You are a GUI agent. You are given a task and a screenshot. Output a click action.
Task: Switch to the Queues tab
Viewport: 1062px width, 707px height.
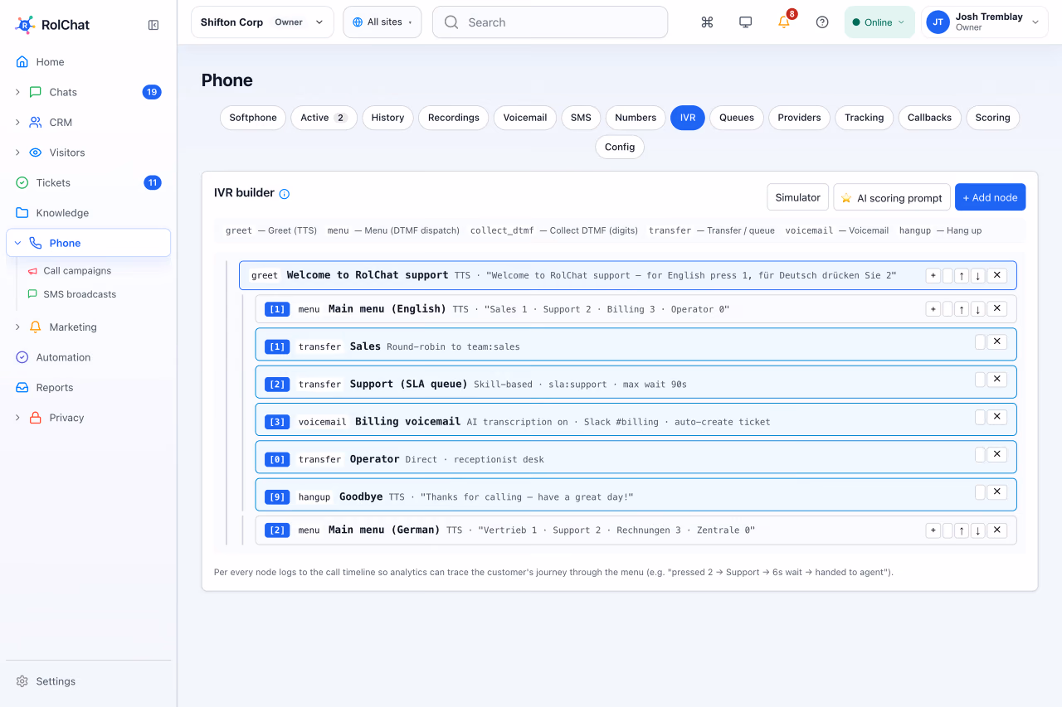point(737,118)
